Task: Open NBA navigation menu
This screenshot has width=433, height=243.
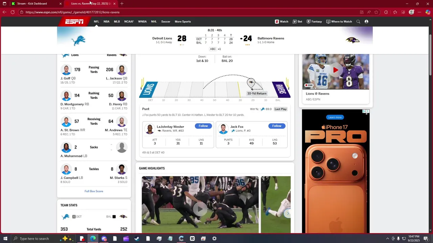Action: 107,22
